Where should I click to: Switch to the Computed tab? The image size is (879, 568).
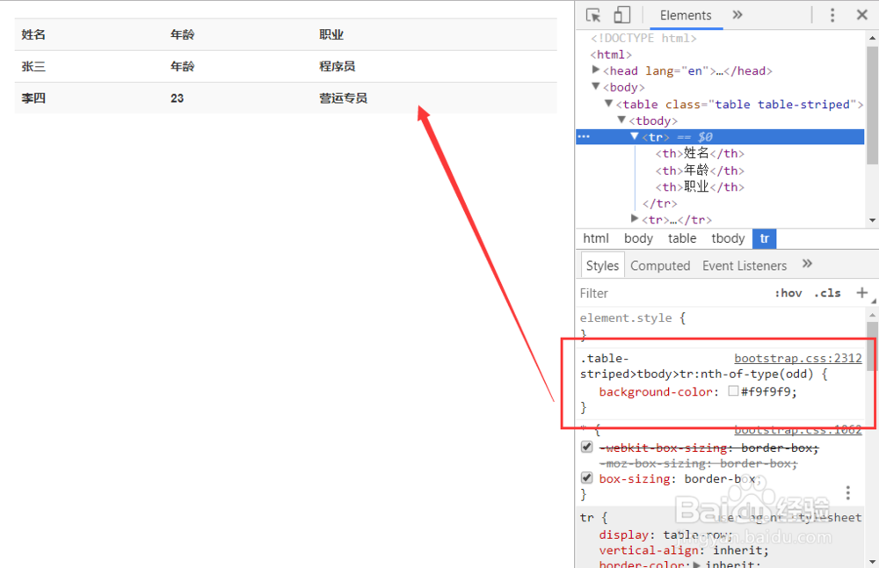[x=660, y=265]
